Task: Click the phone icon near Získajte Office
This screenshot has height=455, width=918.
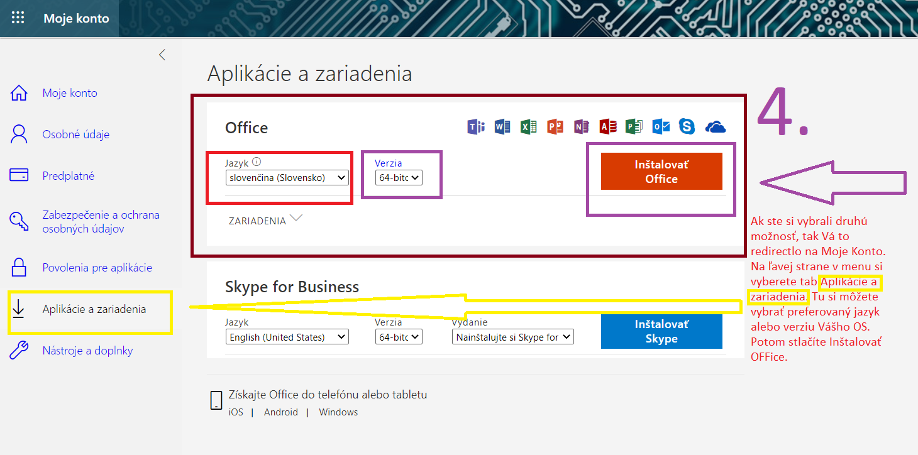Action: click(216, 400)
